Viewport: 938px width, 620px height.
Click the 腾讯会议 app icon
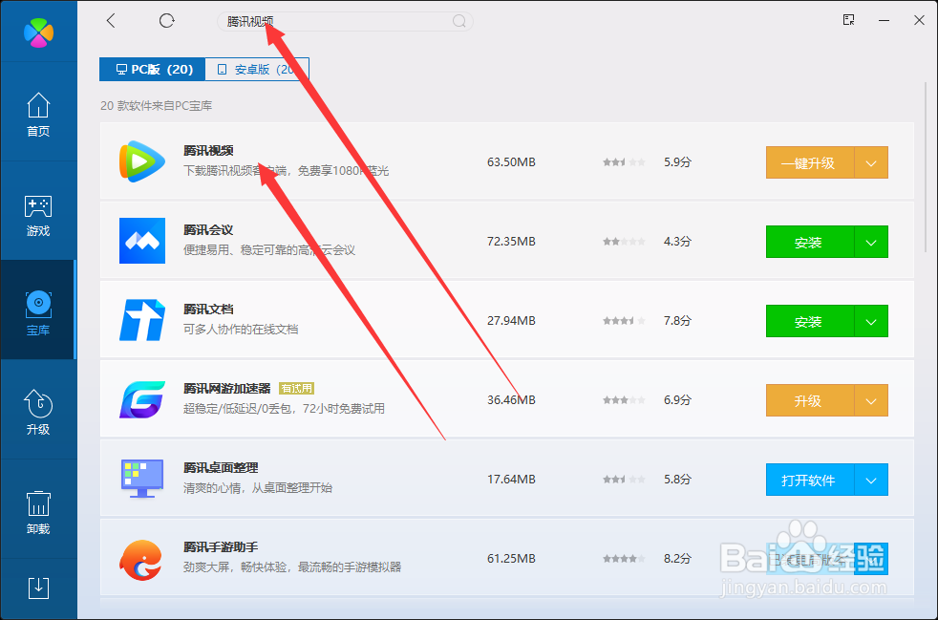tap(141, 241)
